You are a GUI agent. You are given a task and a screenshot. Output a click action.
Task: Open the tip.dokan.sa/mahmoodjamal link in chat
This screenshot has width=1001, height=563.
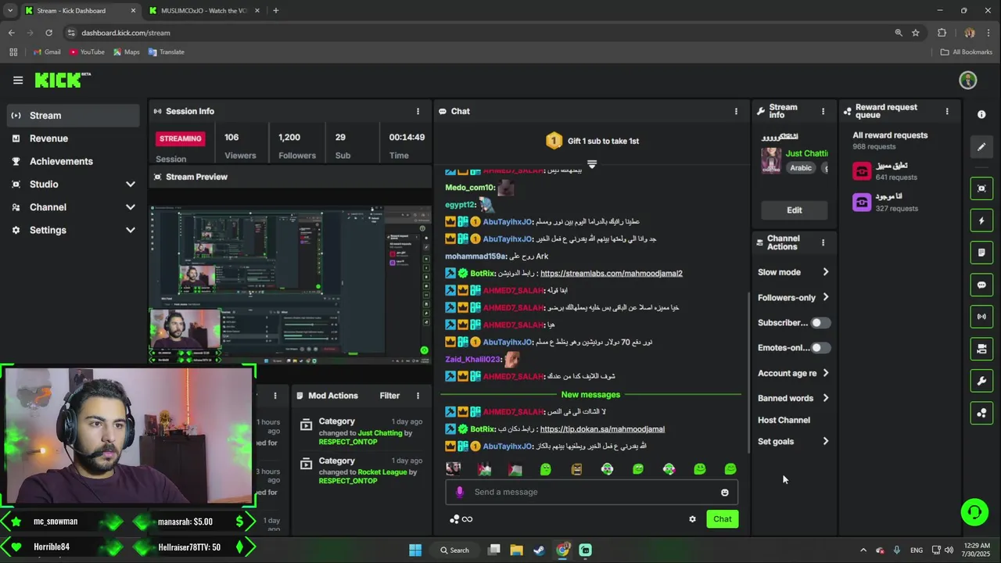[602, 429]
